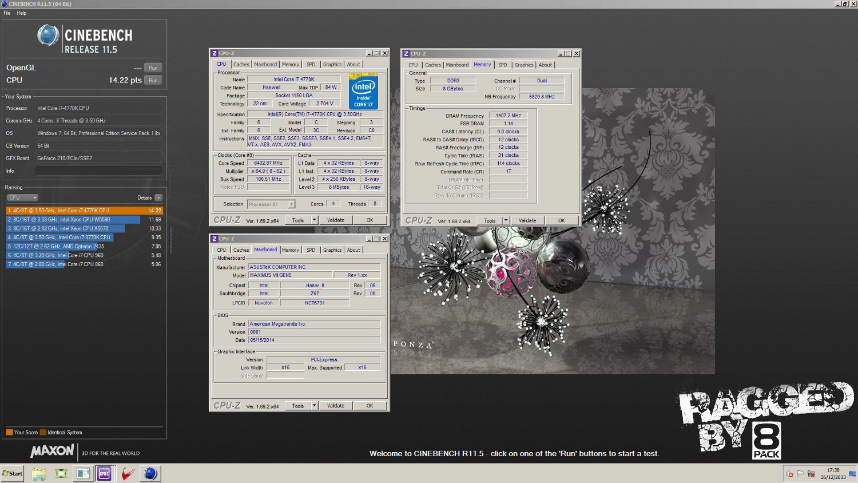The image size is (858, 483).
Task: Open the red checkmark app in taskbar
Action: click(x=128, y=473)
